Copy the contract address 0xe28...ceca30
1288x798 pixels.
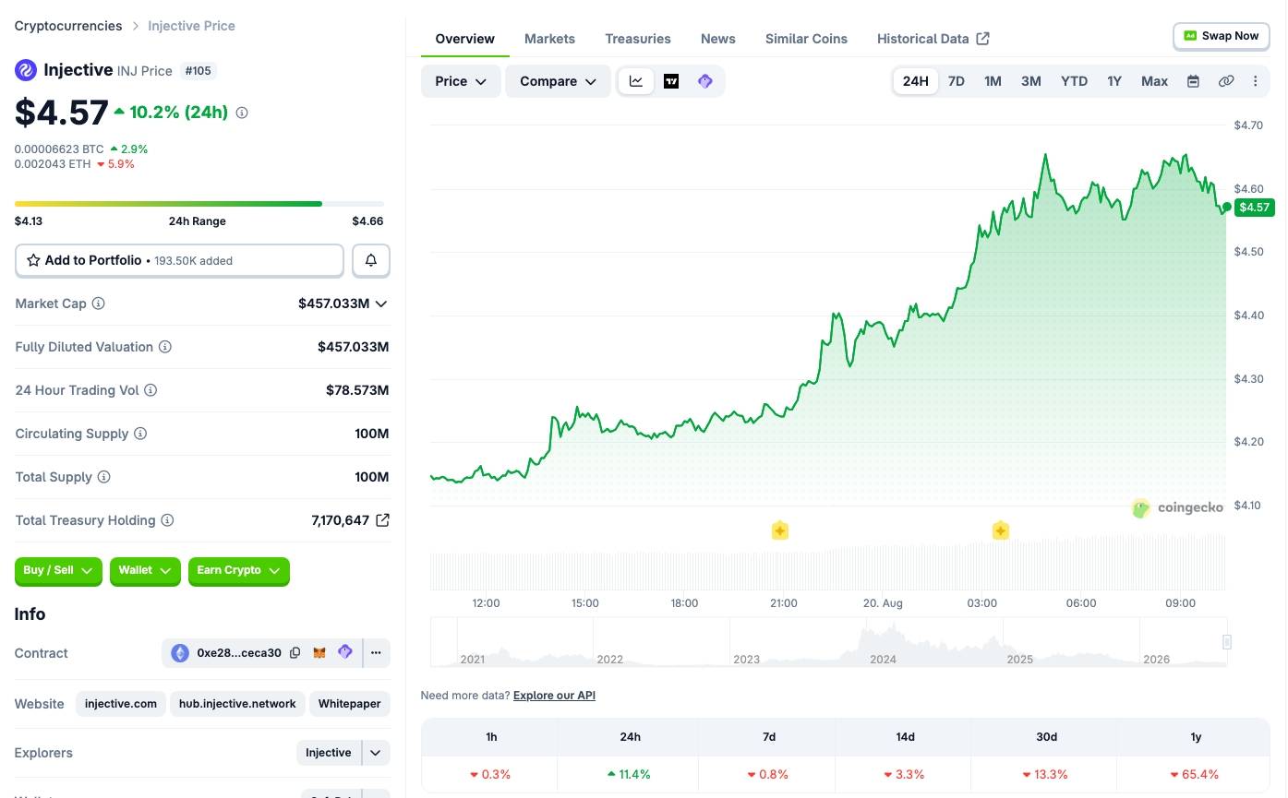tap(295, 652)
